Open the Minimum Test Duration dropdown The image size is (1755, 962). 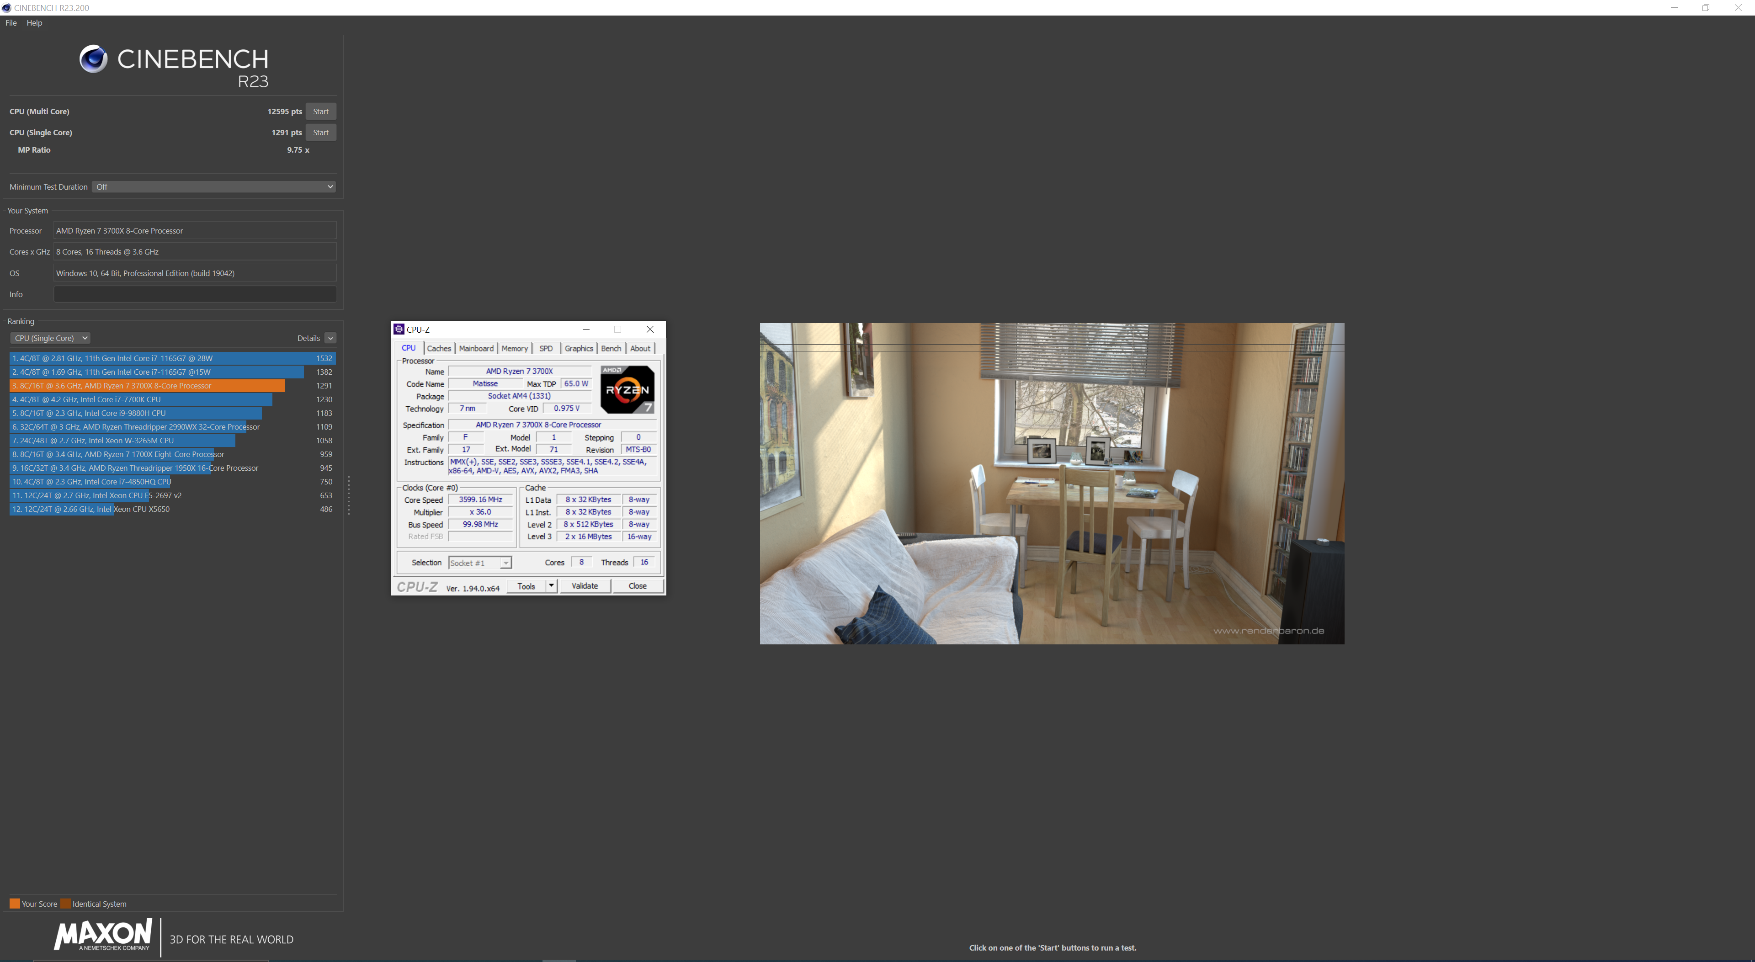click(214, 186)
